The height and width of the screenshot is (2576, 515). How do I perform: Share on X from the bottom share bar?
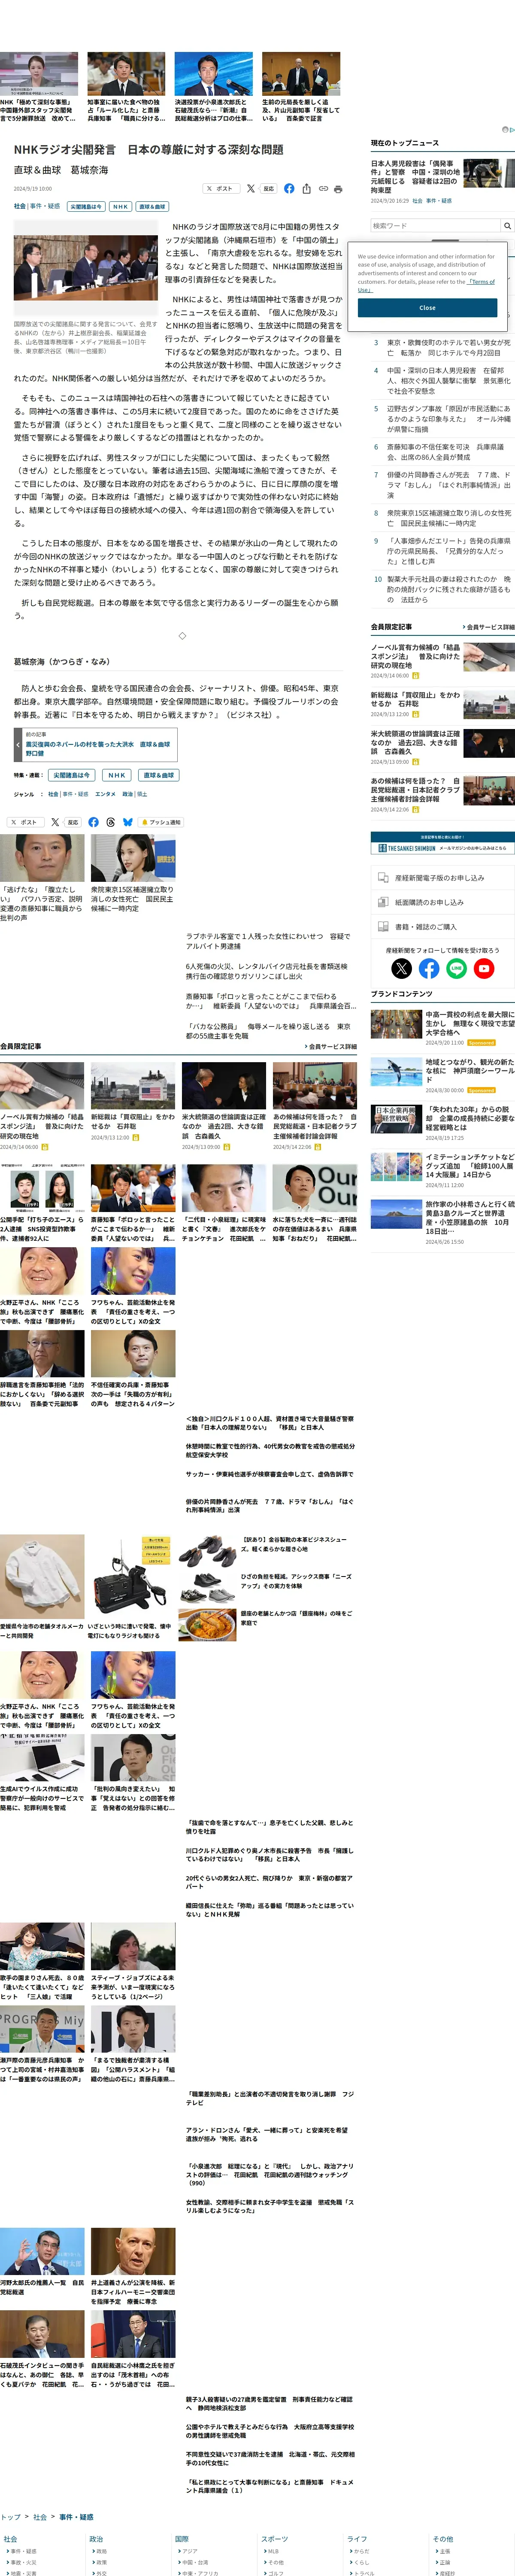[x=54, y=822]
